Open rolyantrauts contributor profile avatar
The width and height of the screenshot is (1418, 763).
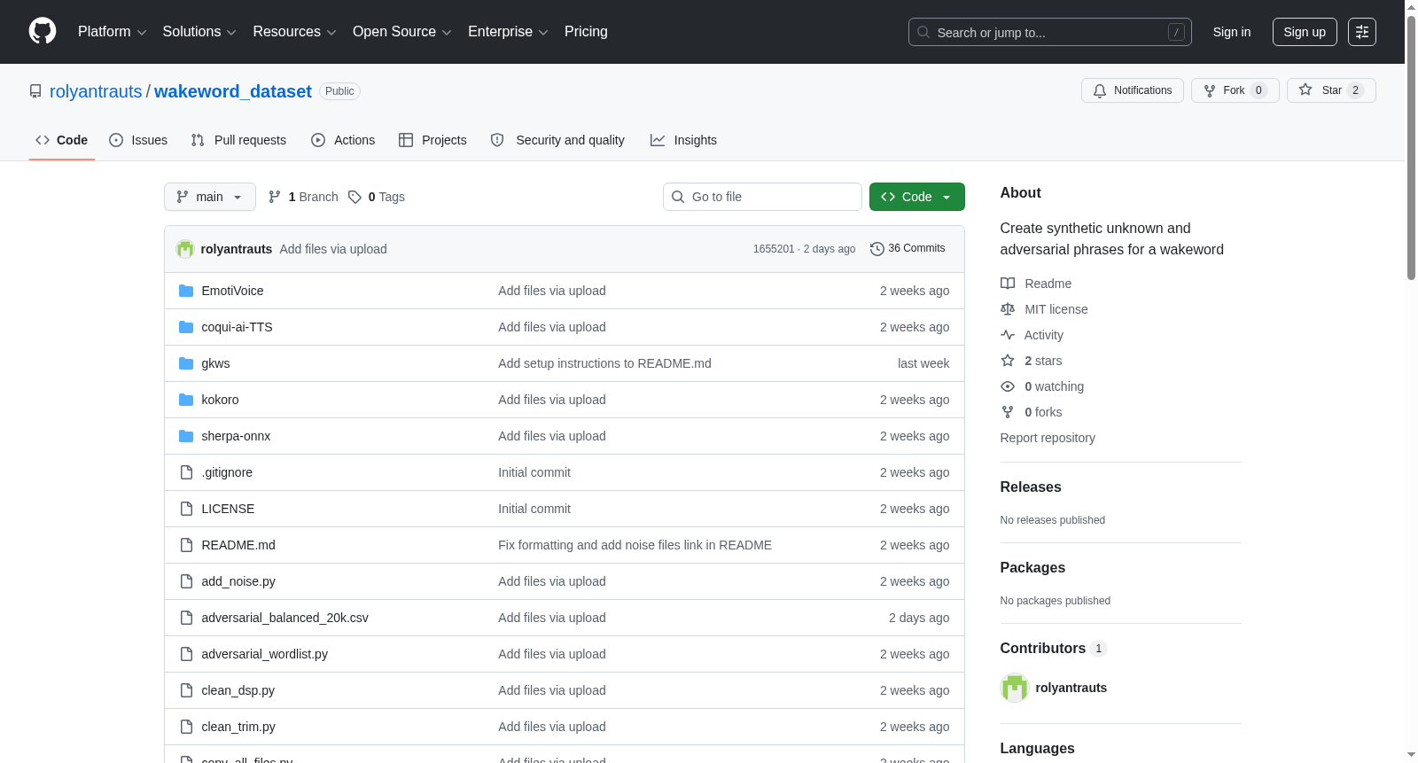point(1015,688)
